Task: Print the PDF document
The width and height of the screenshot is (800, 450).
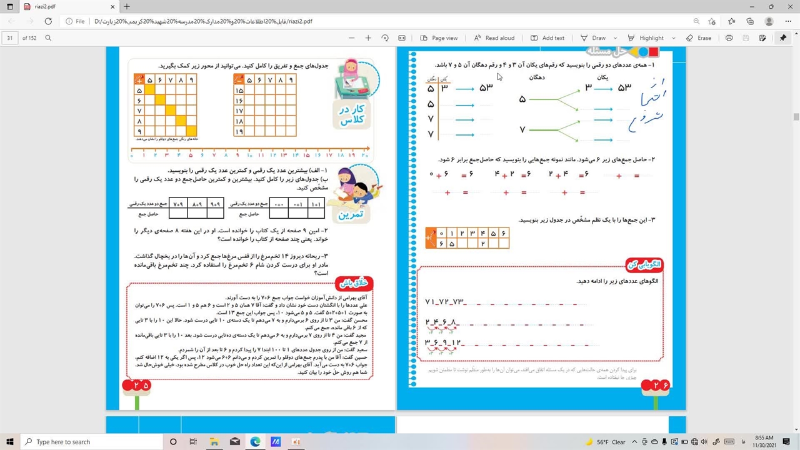Action: pos(729,38)
